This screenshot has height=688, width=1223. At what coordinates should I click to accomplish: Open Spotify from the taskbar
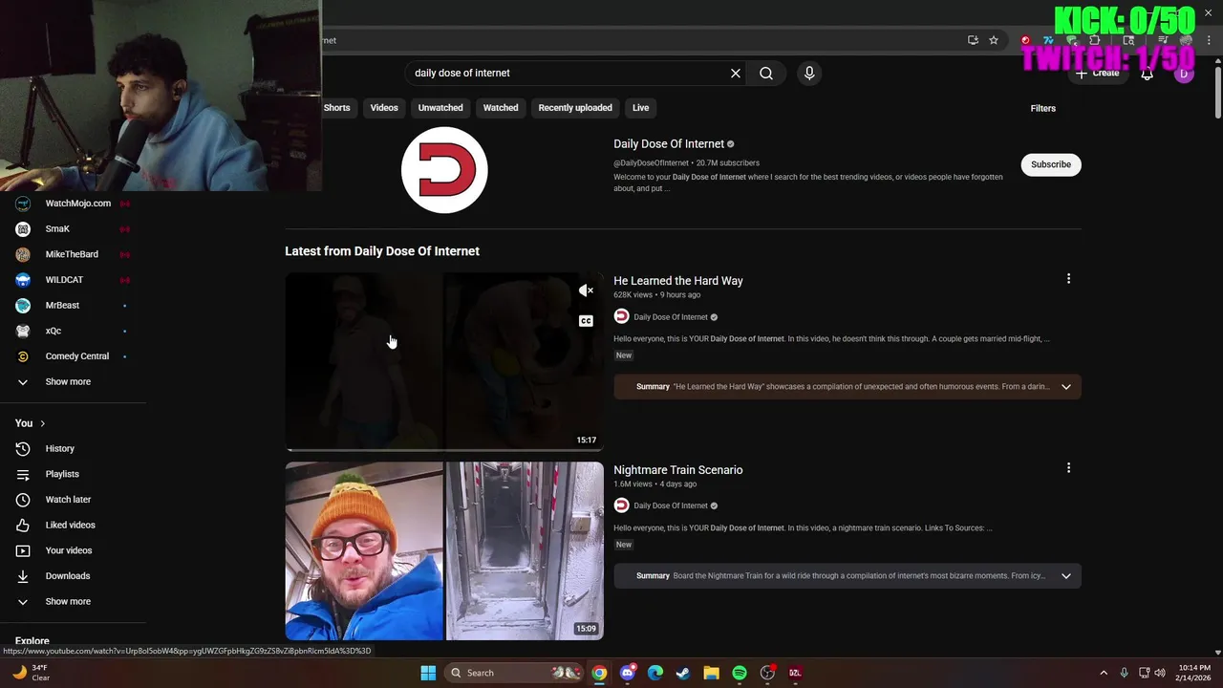coord(740,673)
